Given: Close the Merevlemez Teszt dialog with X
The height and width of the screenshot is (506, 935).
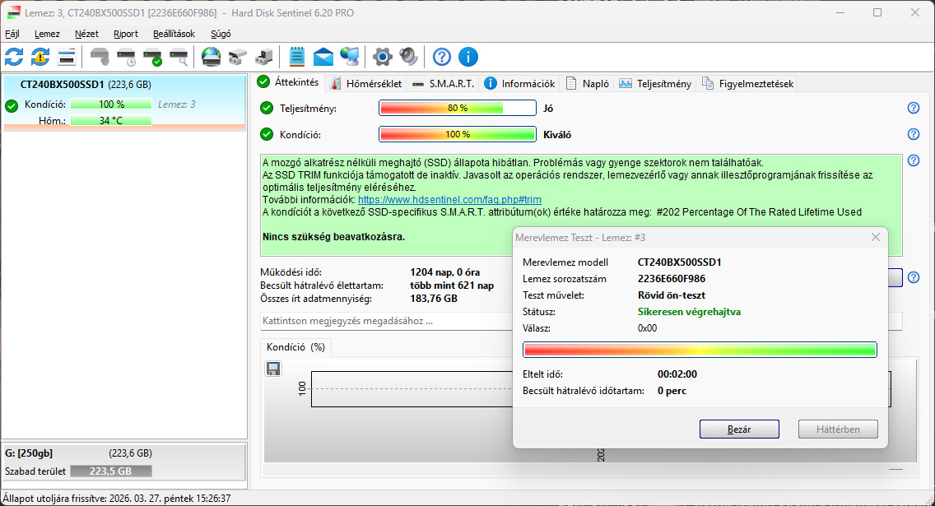Looking at the screenshot, I should (876, 237).
